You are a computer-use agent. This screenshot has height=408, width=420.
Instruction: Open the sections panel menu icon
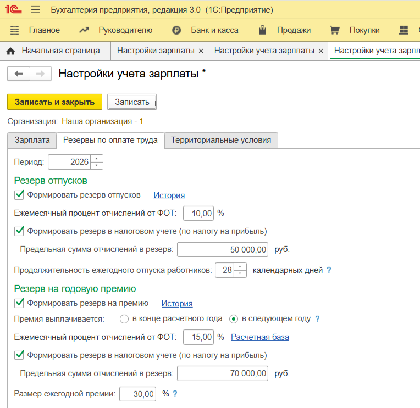[x=14, y=30]
